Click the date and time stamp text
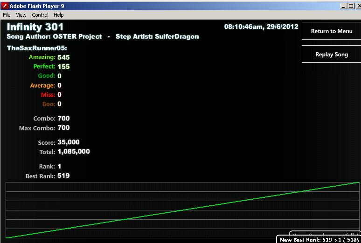This screenshot has width=361, height=243. pos(261,27)
